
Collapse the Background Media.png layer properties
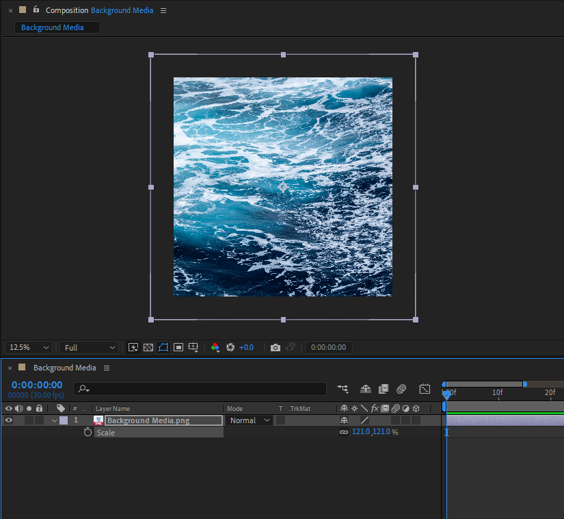point(54,420)
